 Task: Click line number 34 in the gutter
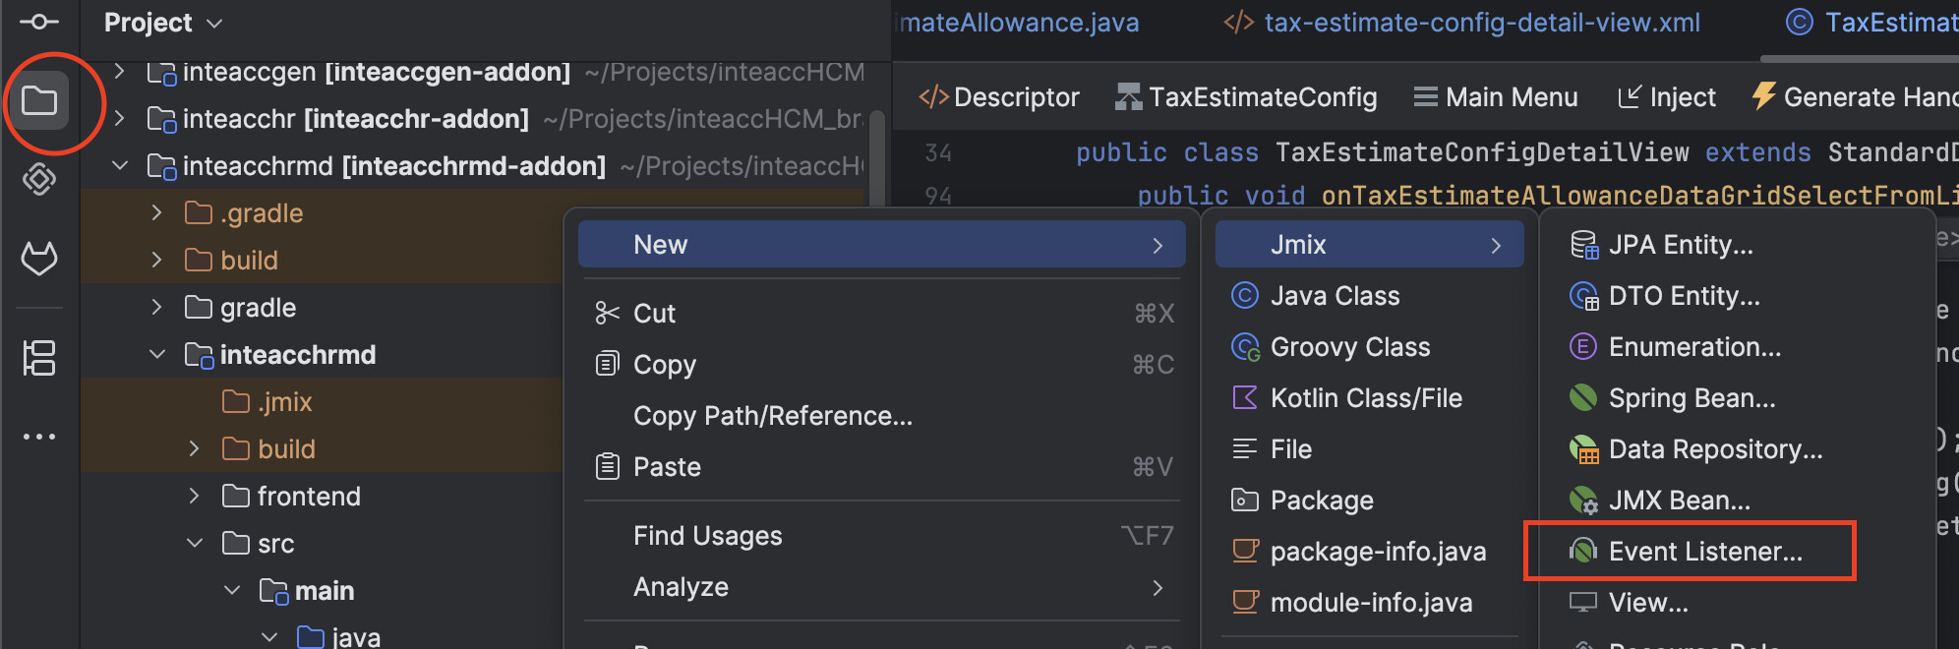938,152
